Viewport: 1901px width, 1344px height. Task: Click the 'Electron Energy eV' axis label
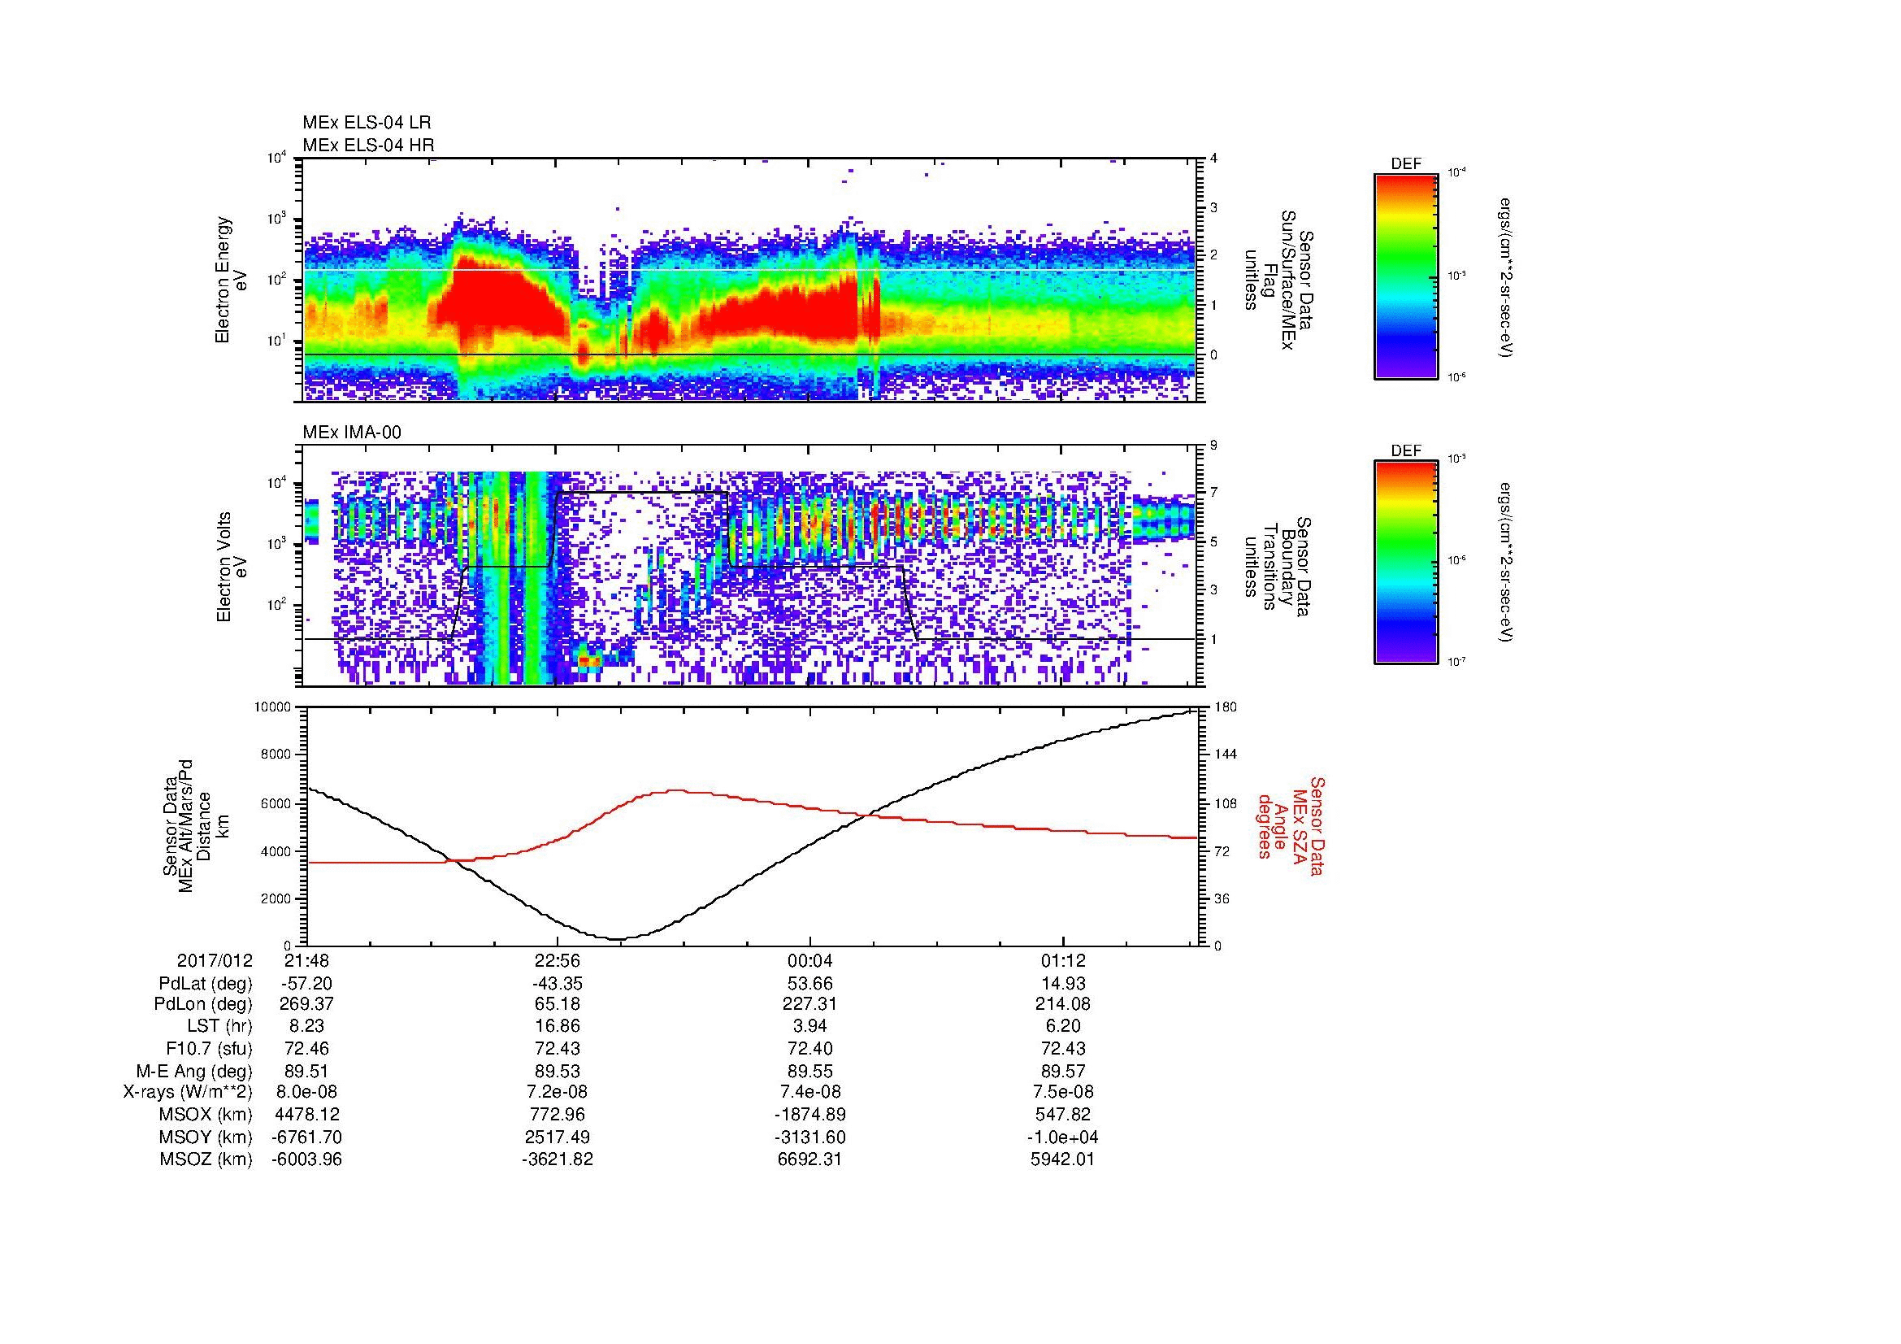(x=231, y=280)
